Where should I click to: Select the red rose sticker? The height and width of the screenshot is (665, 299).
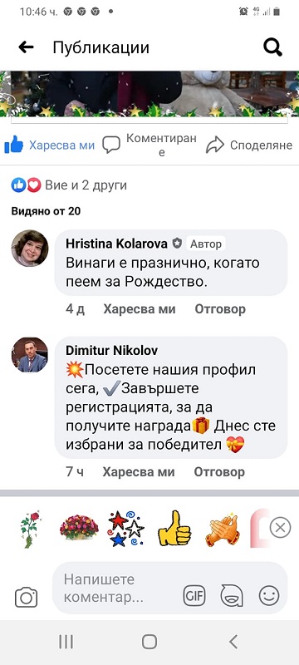point(30,530)
